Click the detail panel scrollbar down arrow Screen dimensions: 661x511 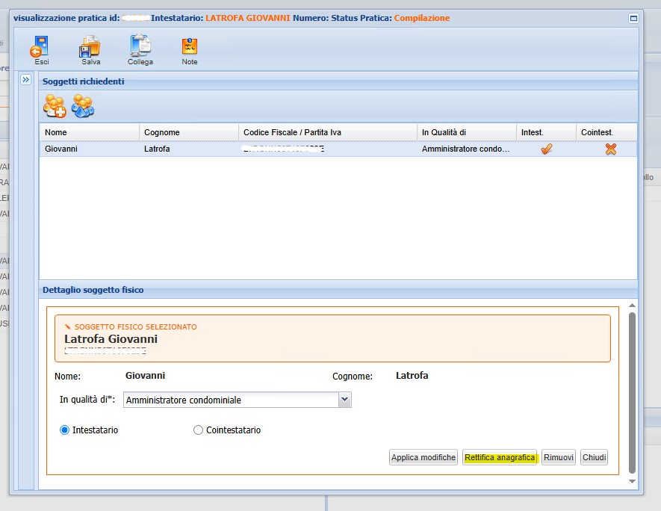tap(632, 481)
